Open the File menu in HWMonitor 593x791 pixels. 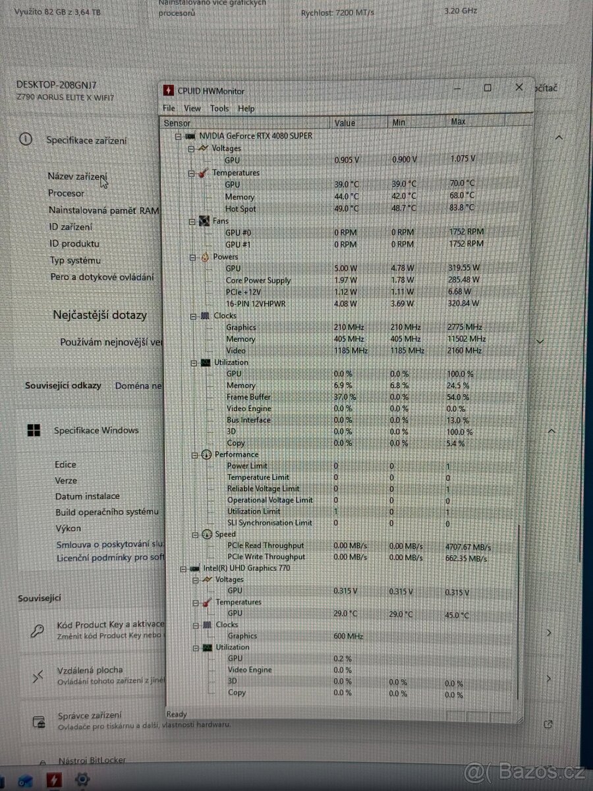tap(168, 108)
